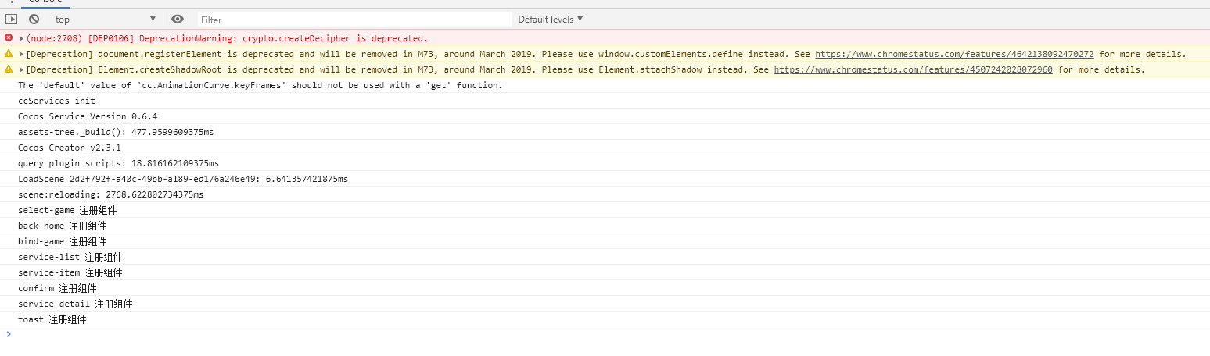Create a live expression with eye icon
1210x356 pixels.
click(x=178, y=20)
